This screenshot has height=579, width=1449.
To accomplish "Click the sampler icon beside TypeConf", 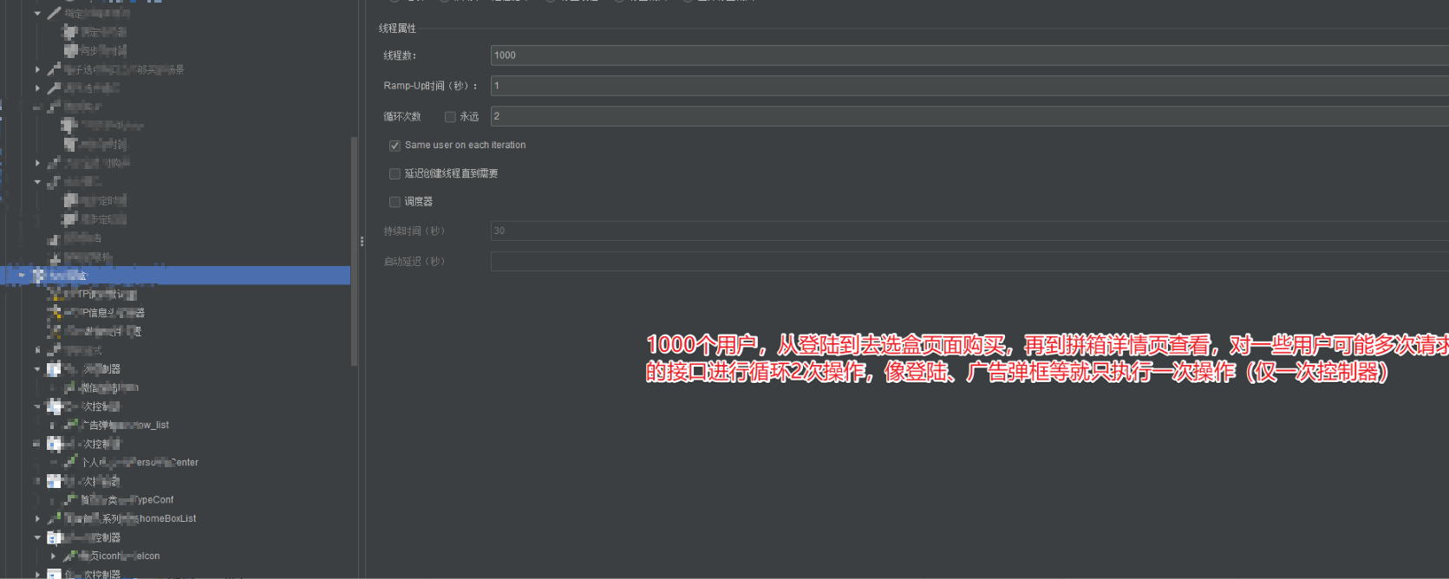I will click(71, 499).
